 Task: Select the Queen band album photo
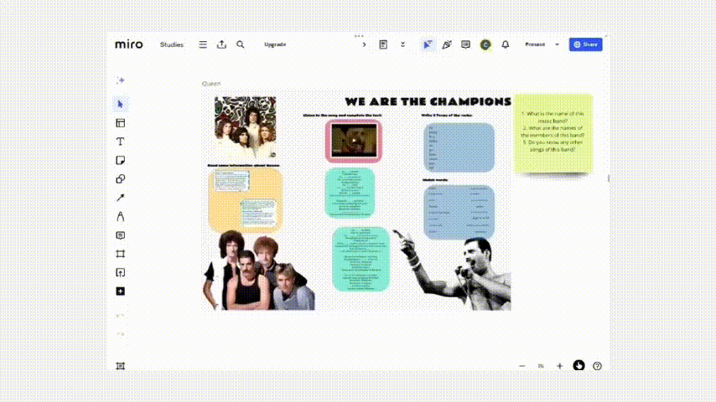click(x=245, y=127)
